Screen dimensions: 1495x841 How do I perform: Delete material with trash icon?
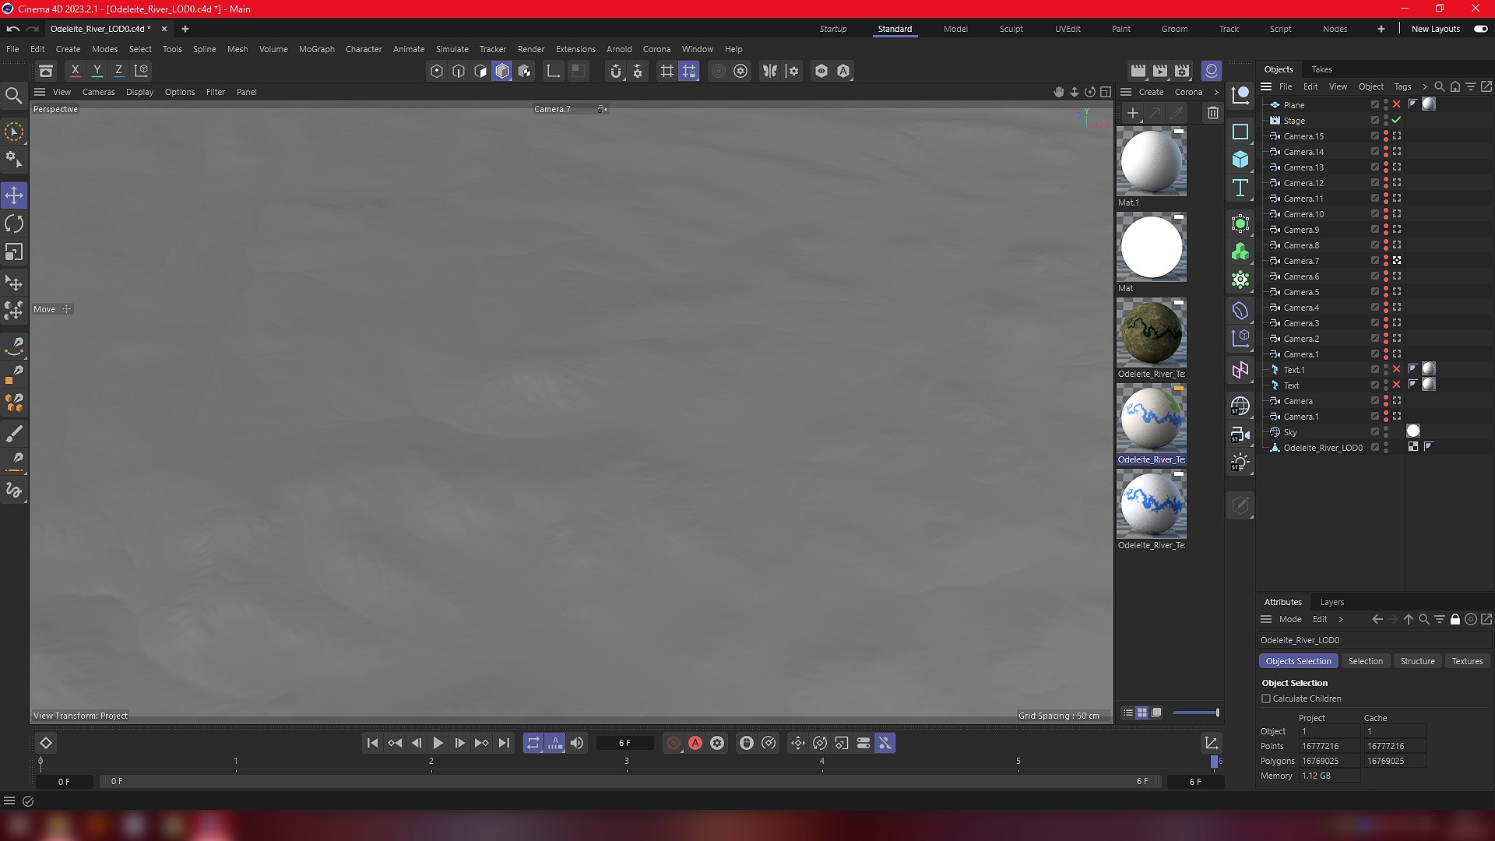[1213, 113]
